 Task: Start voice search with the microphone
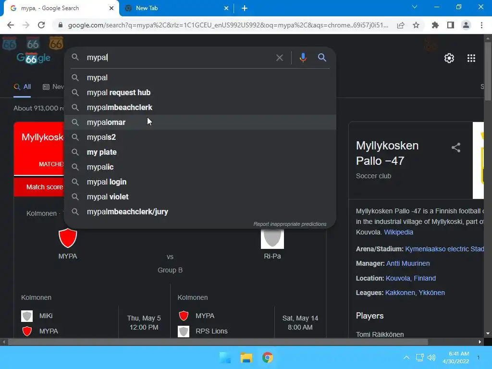[303, 58]
